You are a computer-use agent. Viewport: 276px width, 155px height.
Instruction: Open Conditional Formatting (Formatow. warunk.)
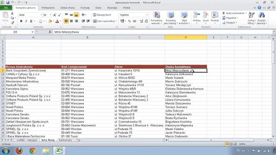(x=157, y=18)
